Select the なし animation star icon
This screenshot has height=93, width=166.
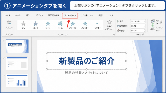point(23,24)
